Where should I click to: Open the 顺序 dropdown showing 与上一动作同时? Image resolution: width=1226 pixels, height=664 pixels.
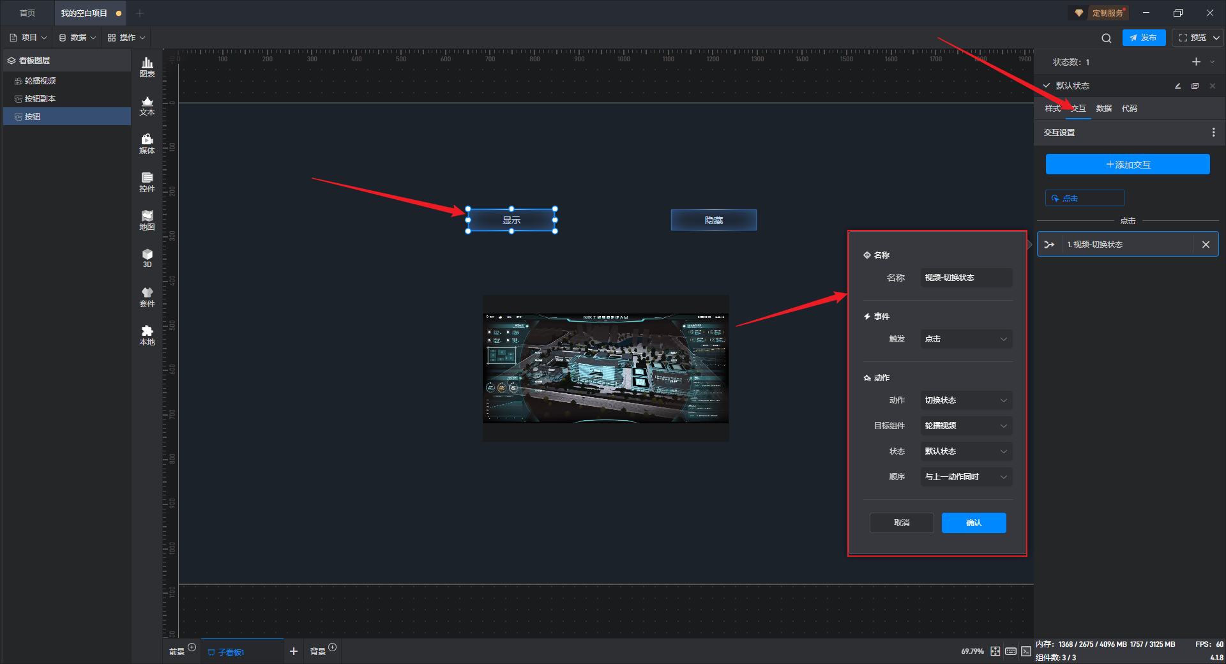(x=966, y=477)
